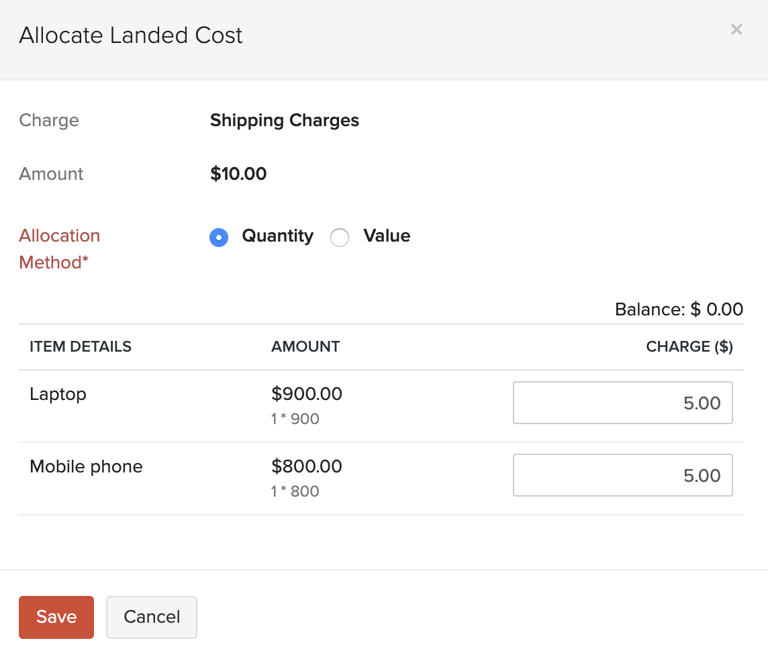This screenshot has height=659, width=768.
Task: Click the AMOUNT column header
Action: [x=305, y=347]
